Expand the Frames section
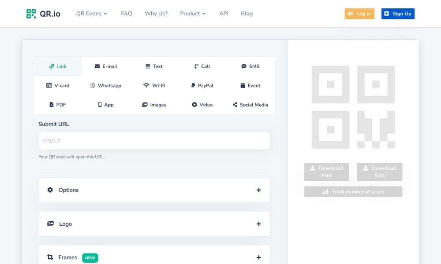441x264 pixels. tap(154, 257)
